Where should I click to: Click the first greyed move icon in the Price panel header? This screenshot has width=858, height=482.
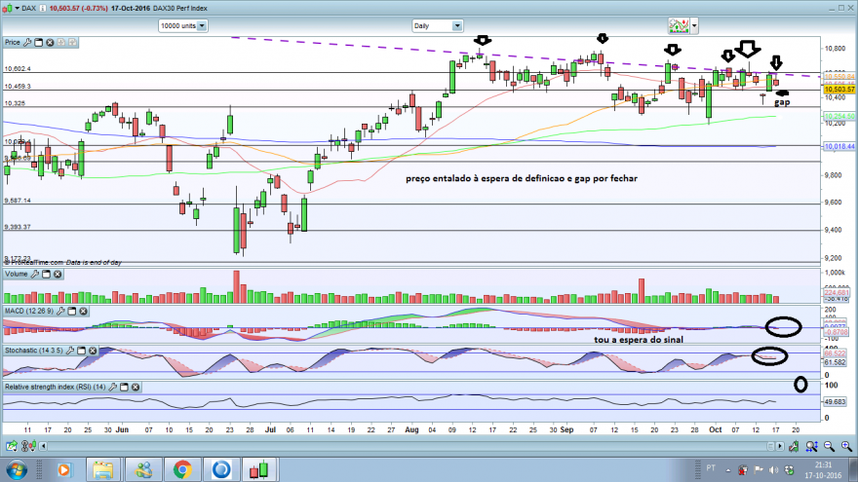pyautogui.click(x=60, y=43)
